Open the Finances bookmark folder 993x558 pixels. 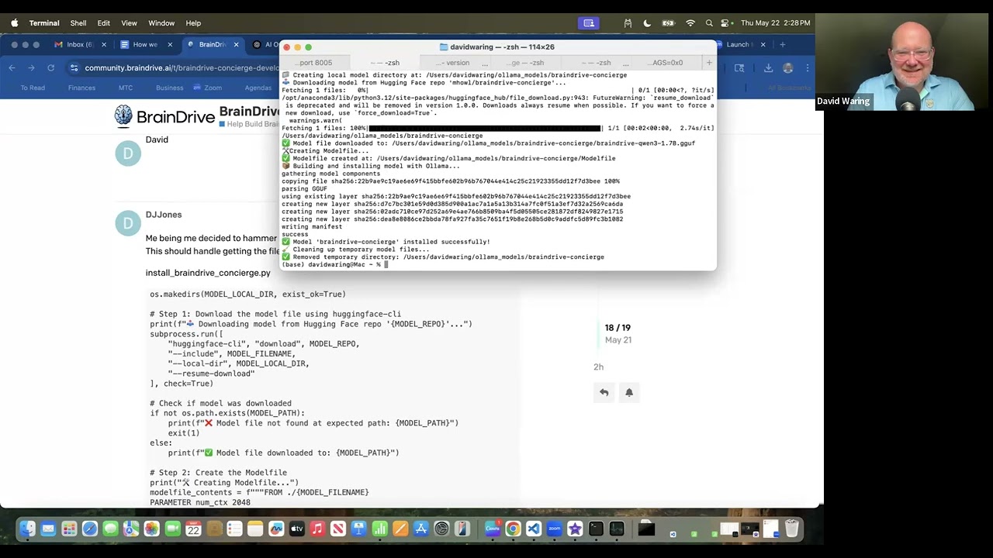click(x=81, y=88)
